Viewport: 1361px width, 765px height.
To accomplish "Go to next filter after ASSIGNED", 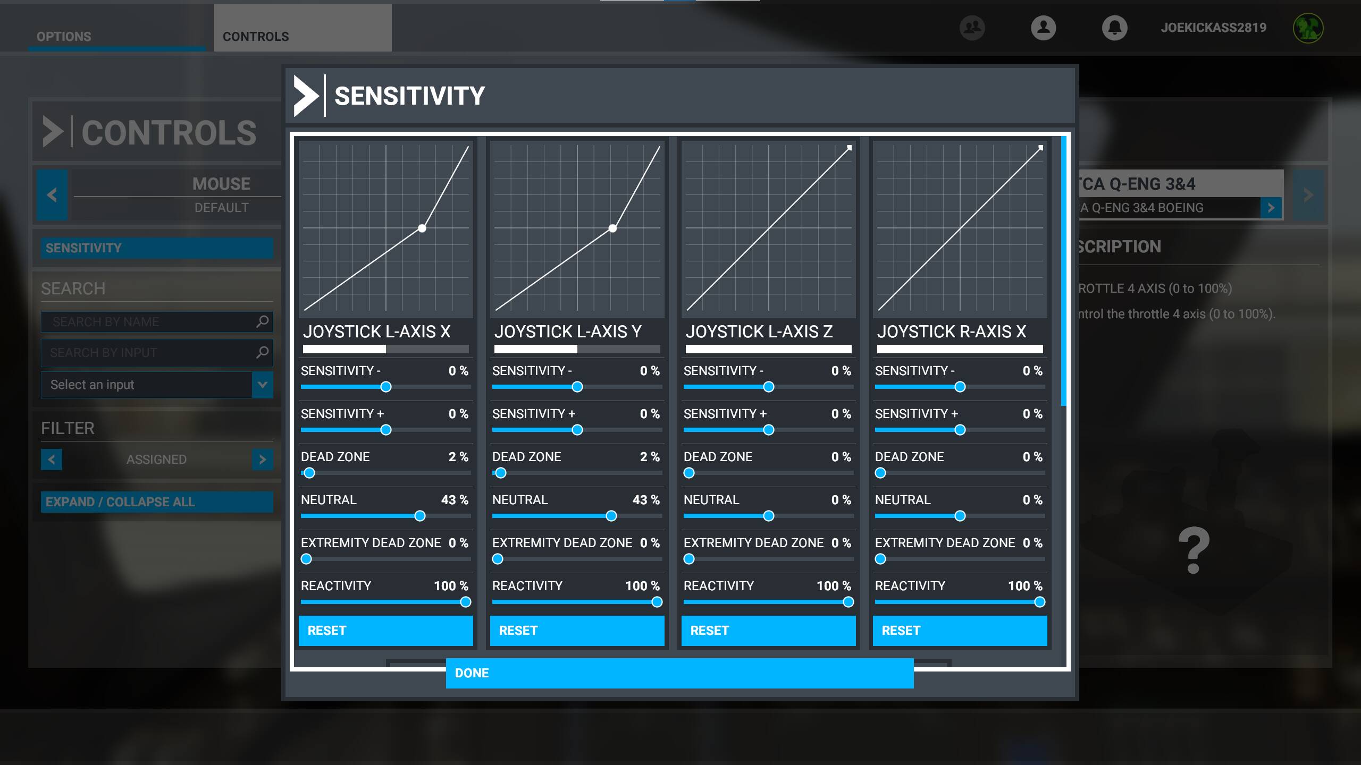I will coord(263,460).
